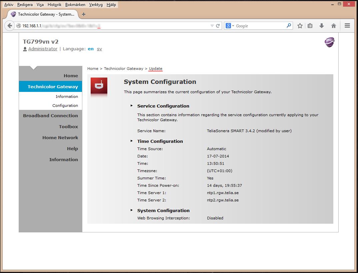Bookmark this page with the star icon
This screenshot has width=358, height=273.
[300, 26]
